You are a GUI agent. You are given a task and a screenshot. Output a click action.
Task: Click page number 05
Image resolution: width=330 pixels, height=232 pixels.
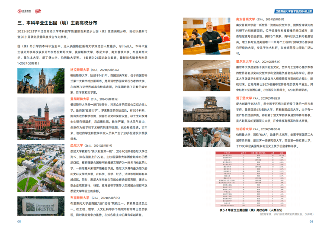[x=19, y=222]
